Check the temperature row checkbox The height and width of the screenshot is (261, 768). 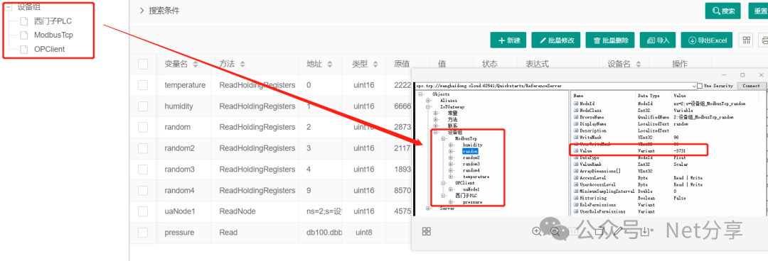point(143,85)
